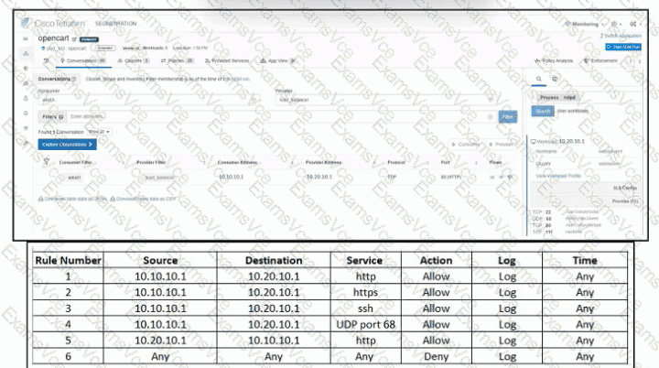The height and width of the screenshot is (368, 659).
Task: Click the Source cell 10.20.10.1 in rule 5
Action: [x=160, y=341]
